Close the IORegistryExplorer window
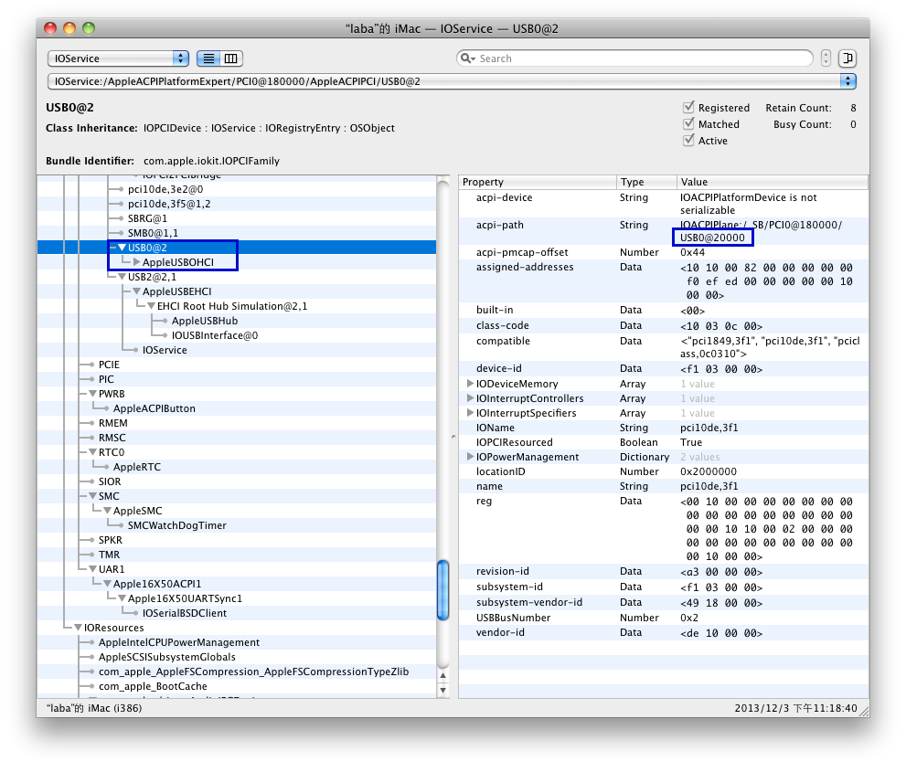The image size is (906, 772). [50, 27]
